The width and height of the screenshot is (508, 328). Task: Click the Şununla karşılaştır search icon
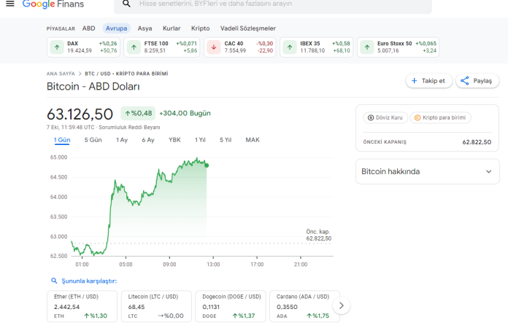(54, 281)
